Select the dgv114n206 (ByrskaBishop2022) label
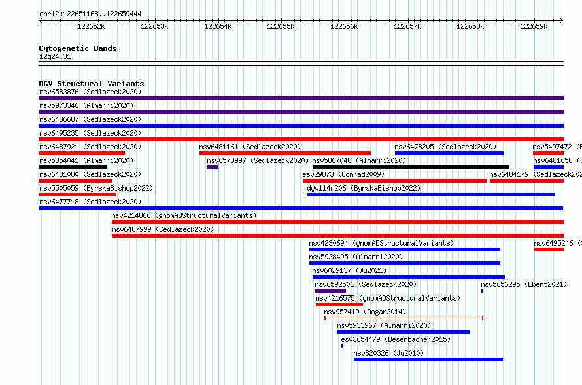This screenshot has width=582, height=385. pyautogui.click(x=364, y=188)
